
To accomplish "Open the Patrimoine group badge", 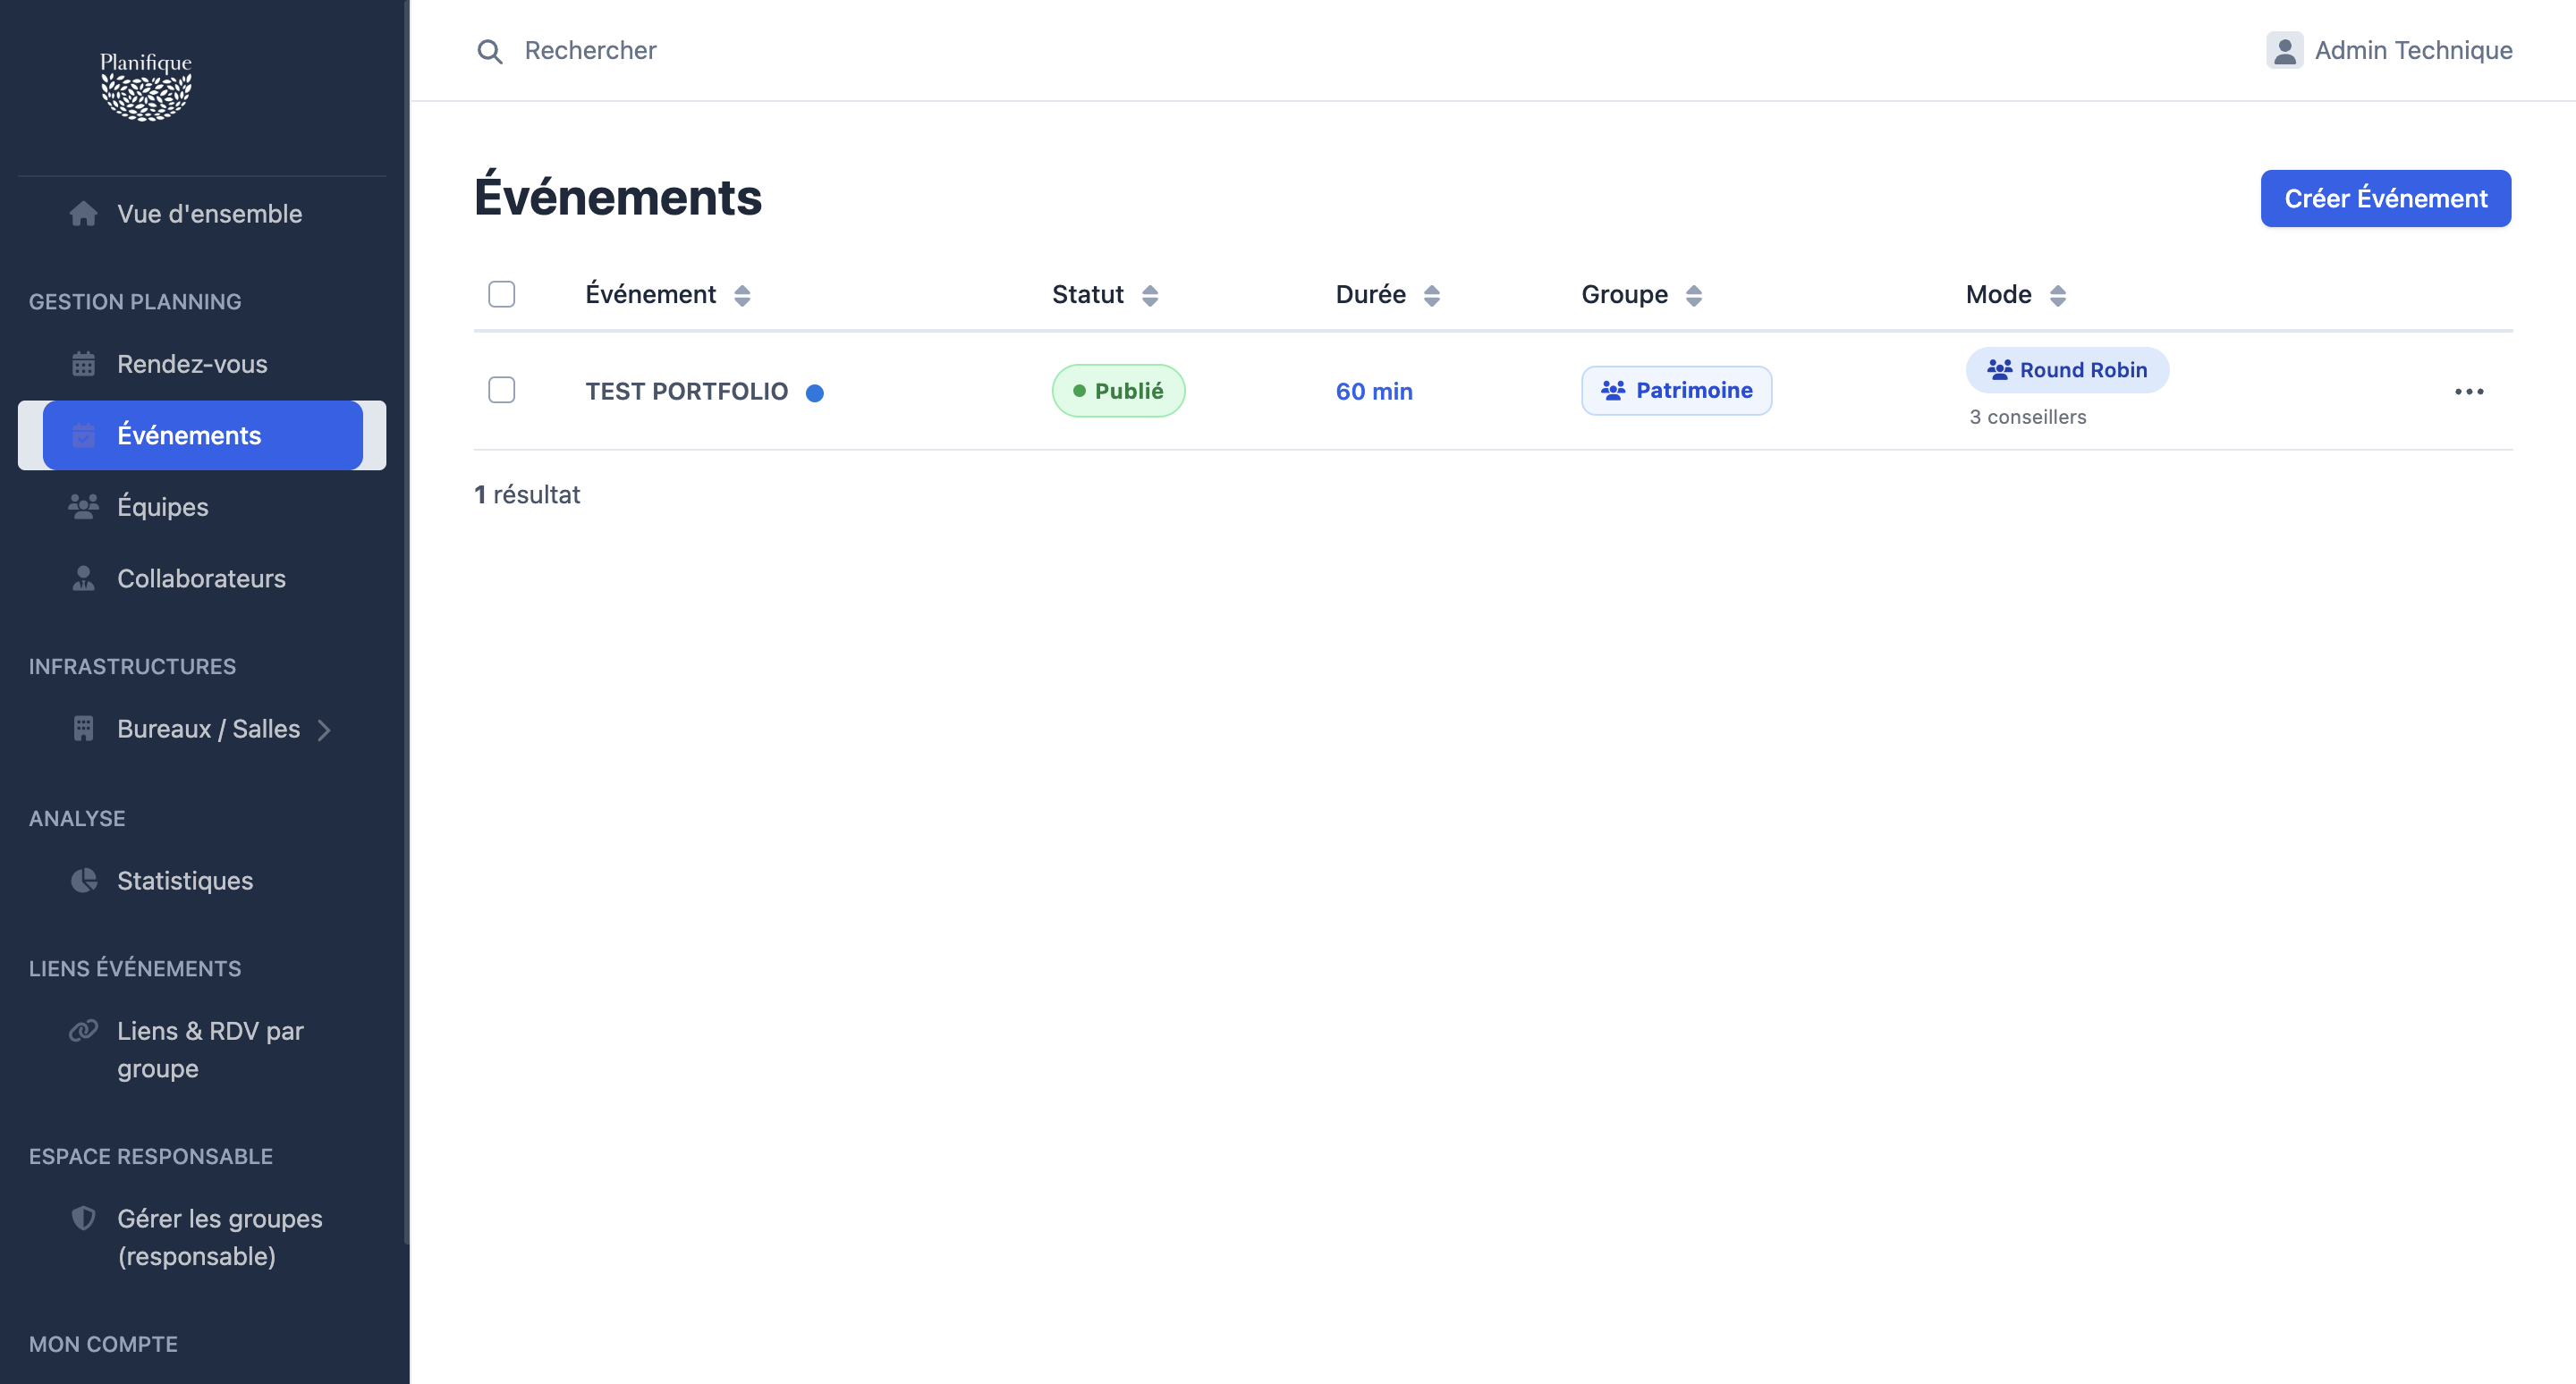I will (1676, 391).
